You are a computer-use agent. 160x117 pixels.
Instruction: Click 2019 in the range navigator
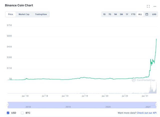tap(68, 107)
